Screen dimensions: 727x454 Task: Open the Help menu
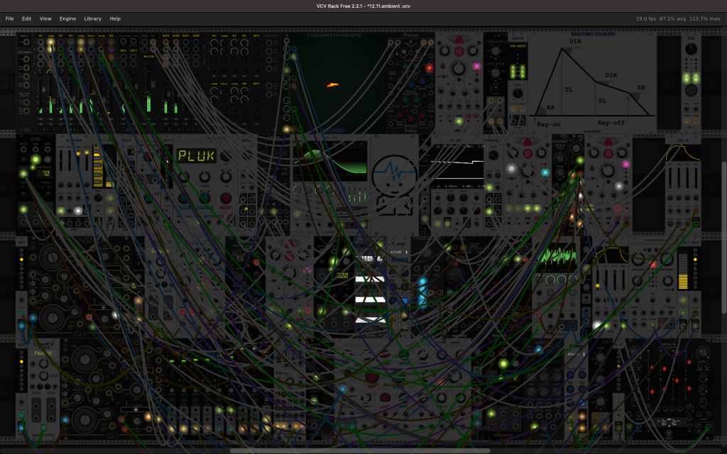(115, 18)
